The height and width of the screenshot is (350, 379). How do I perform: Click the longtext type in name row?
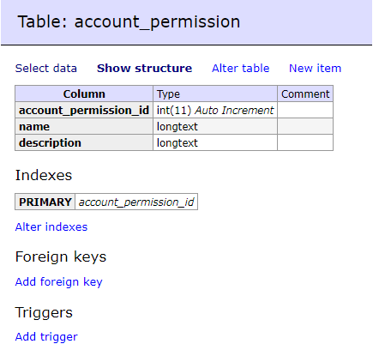pos(215,126)
